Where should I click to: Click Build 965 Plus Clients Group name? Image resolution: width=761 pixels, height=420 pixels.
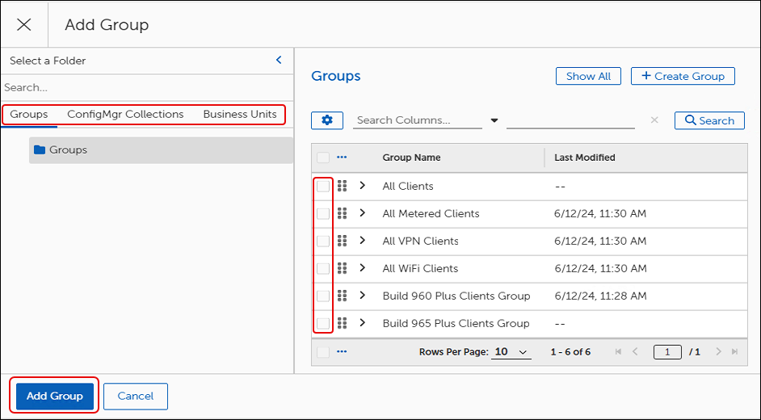coord(456,324)
